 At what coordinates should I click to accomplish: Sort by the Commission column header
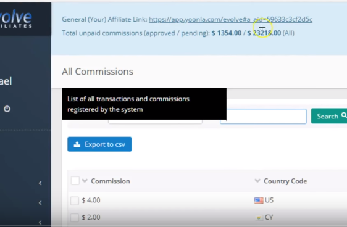pyautogui.click(x=111, y=181)
